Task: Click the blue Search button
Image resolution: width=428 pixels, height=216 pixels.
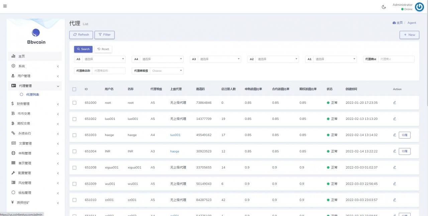Action: pos(83,49)
